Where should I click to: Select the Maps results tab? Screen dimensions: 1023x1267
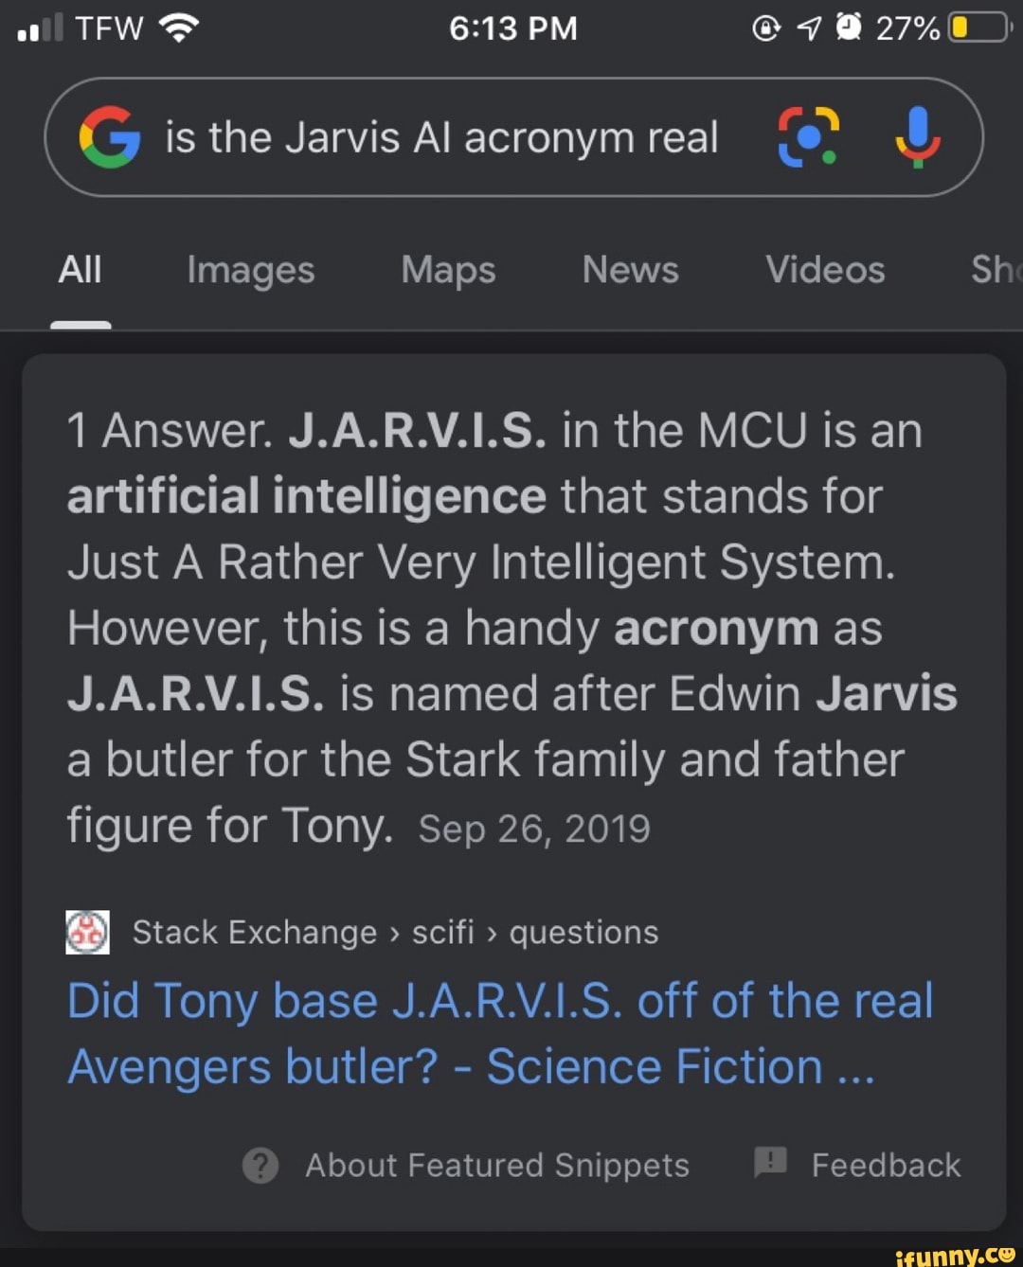click(447, 270)
